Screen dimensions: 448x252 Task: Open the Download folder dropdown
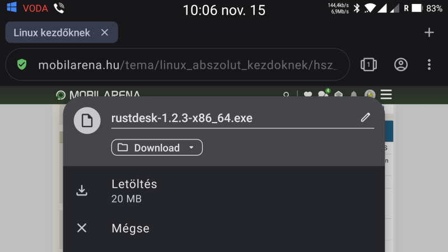tap(157, 147)
